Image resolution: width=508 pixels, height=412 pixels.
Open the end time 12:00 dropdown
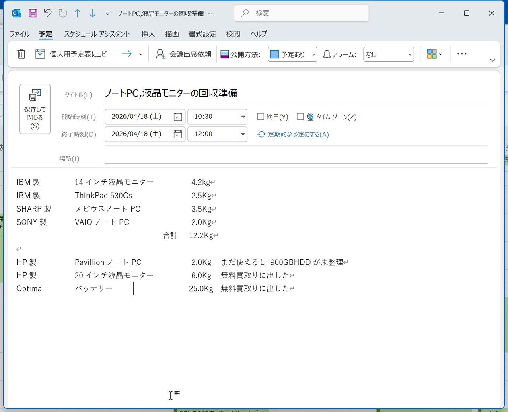click(243, 134)
